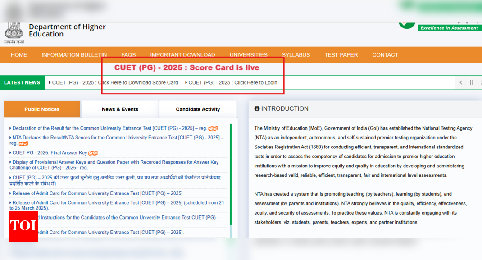Screen dimensions: 482x260
Task: Open the CUET PG 2025 Final Answer Key notice
Action: coord(50,153)
